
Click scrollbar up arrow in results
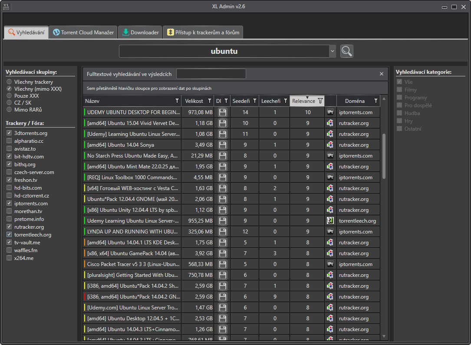coord(384,99)
